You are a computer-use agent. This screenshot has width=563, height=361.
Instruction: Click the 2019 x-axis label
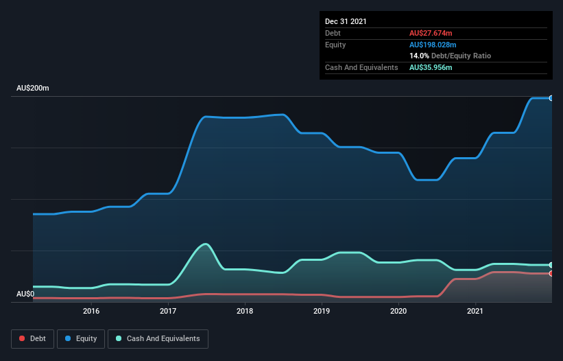tap(322, 311)
